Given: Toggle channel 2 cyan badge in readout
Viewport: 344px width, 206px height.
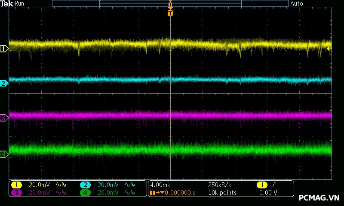Looking at the screenshot, I should (85, 185).
